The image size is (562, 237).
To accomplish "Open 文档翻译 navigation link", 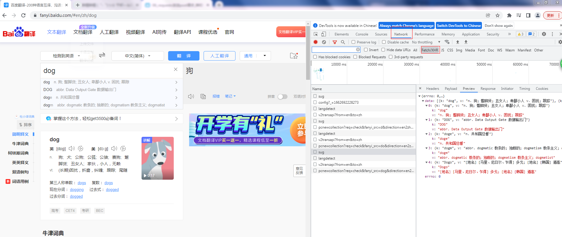I will tap(83, 32).
